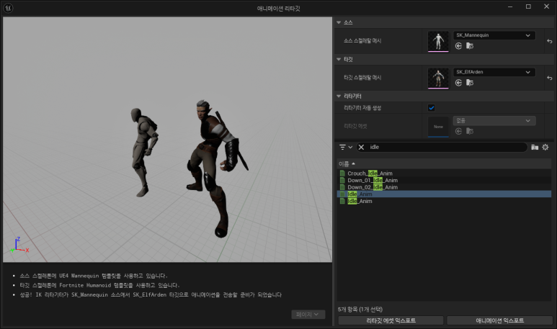Select the last Idle_Anim row
Viewport: 557px width, 329px height.
coord(444,202)
